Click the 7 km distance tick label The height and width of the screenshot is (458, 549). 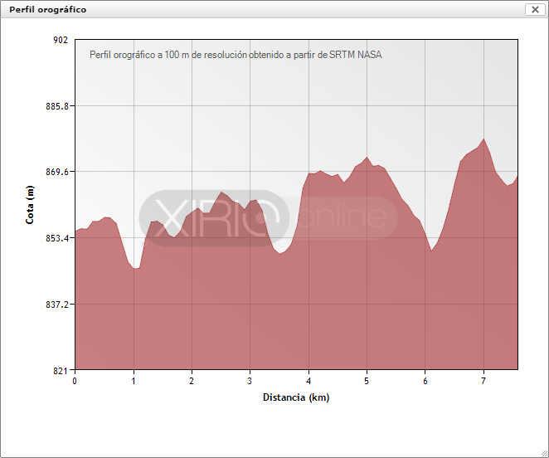point(483,381)
